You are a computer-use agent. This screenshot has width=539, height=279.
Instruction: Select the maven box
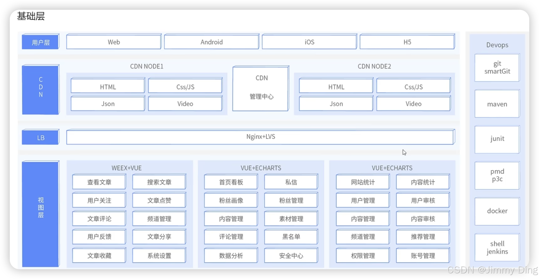tap(497, 104)
